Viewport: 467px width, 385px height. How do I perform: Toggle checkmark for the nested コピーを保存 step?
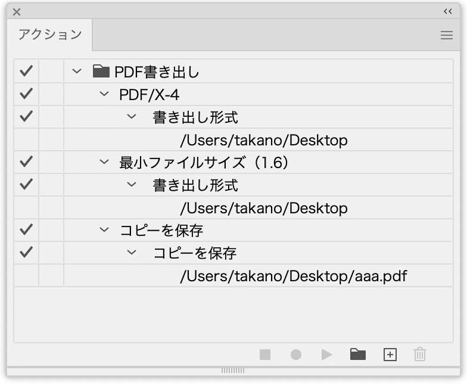(x=26, y=253)
